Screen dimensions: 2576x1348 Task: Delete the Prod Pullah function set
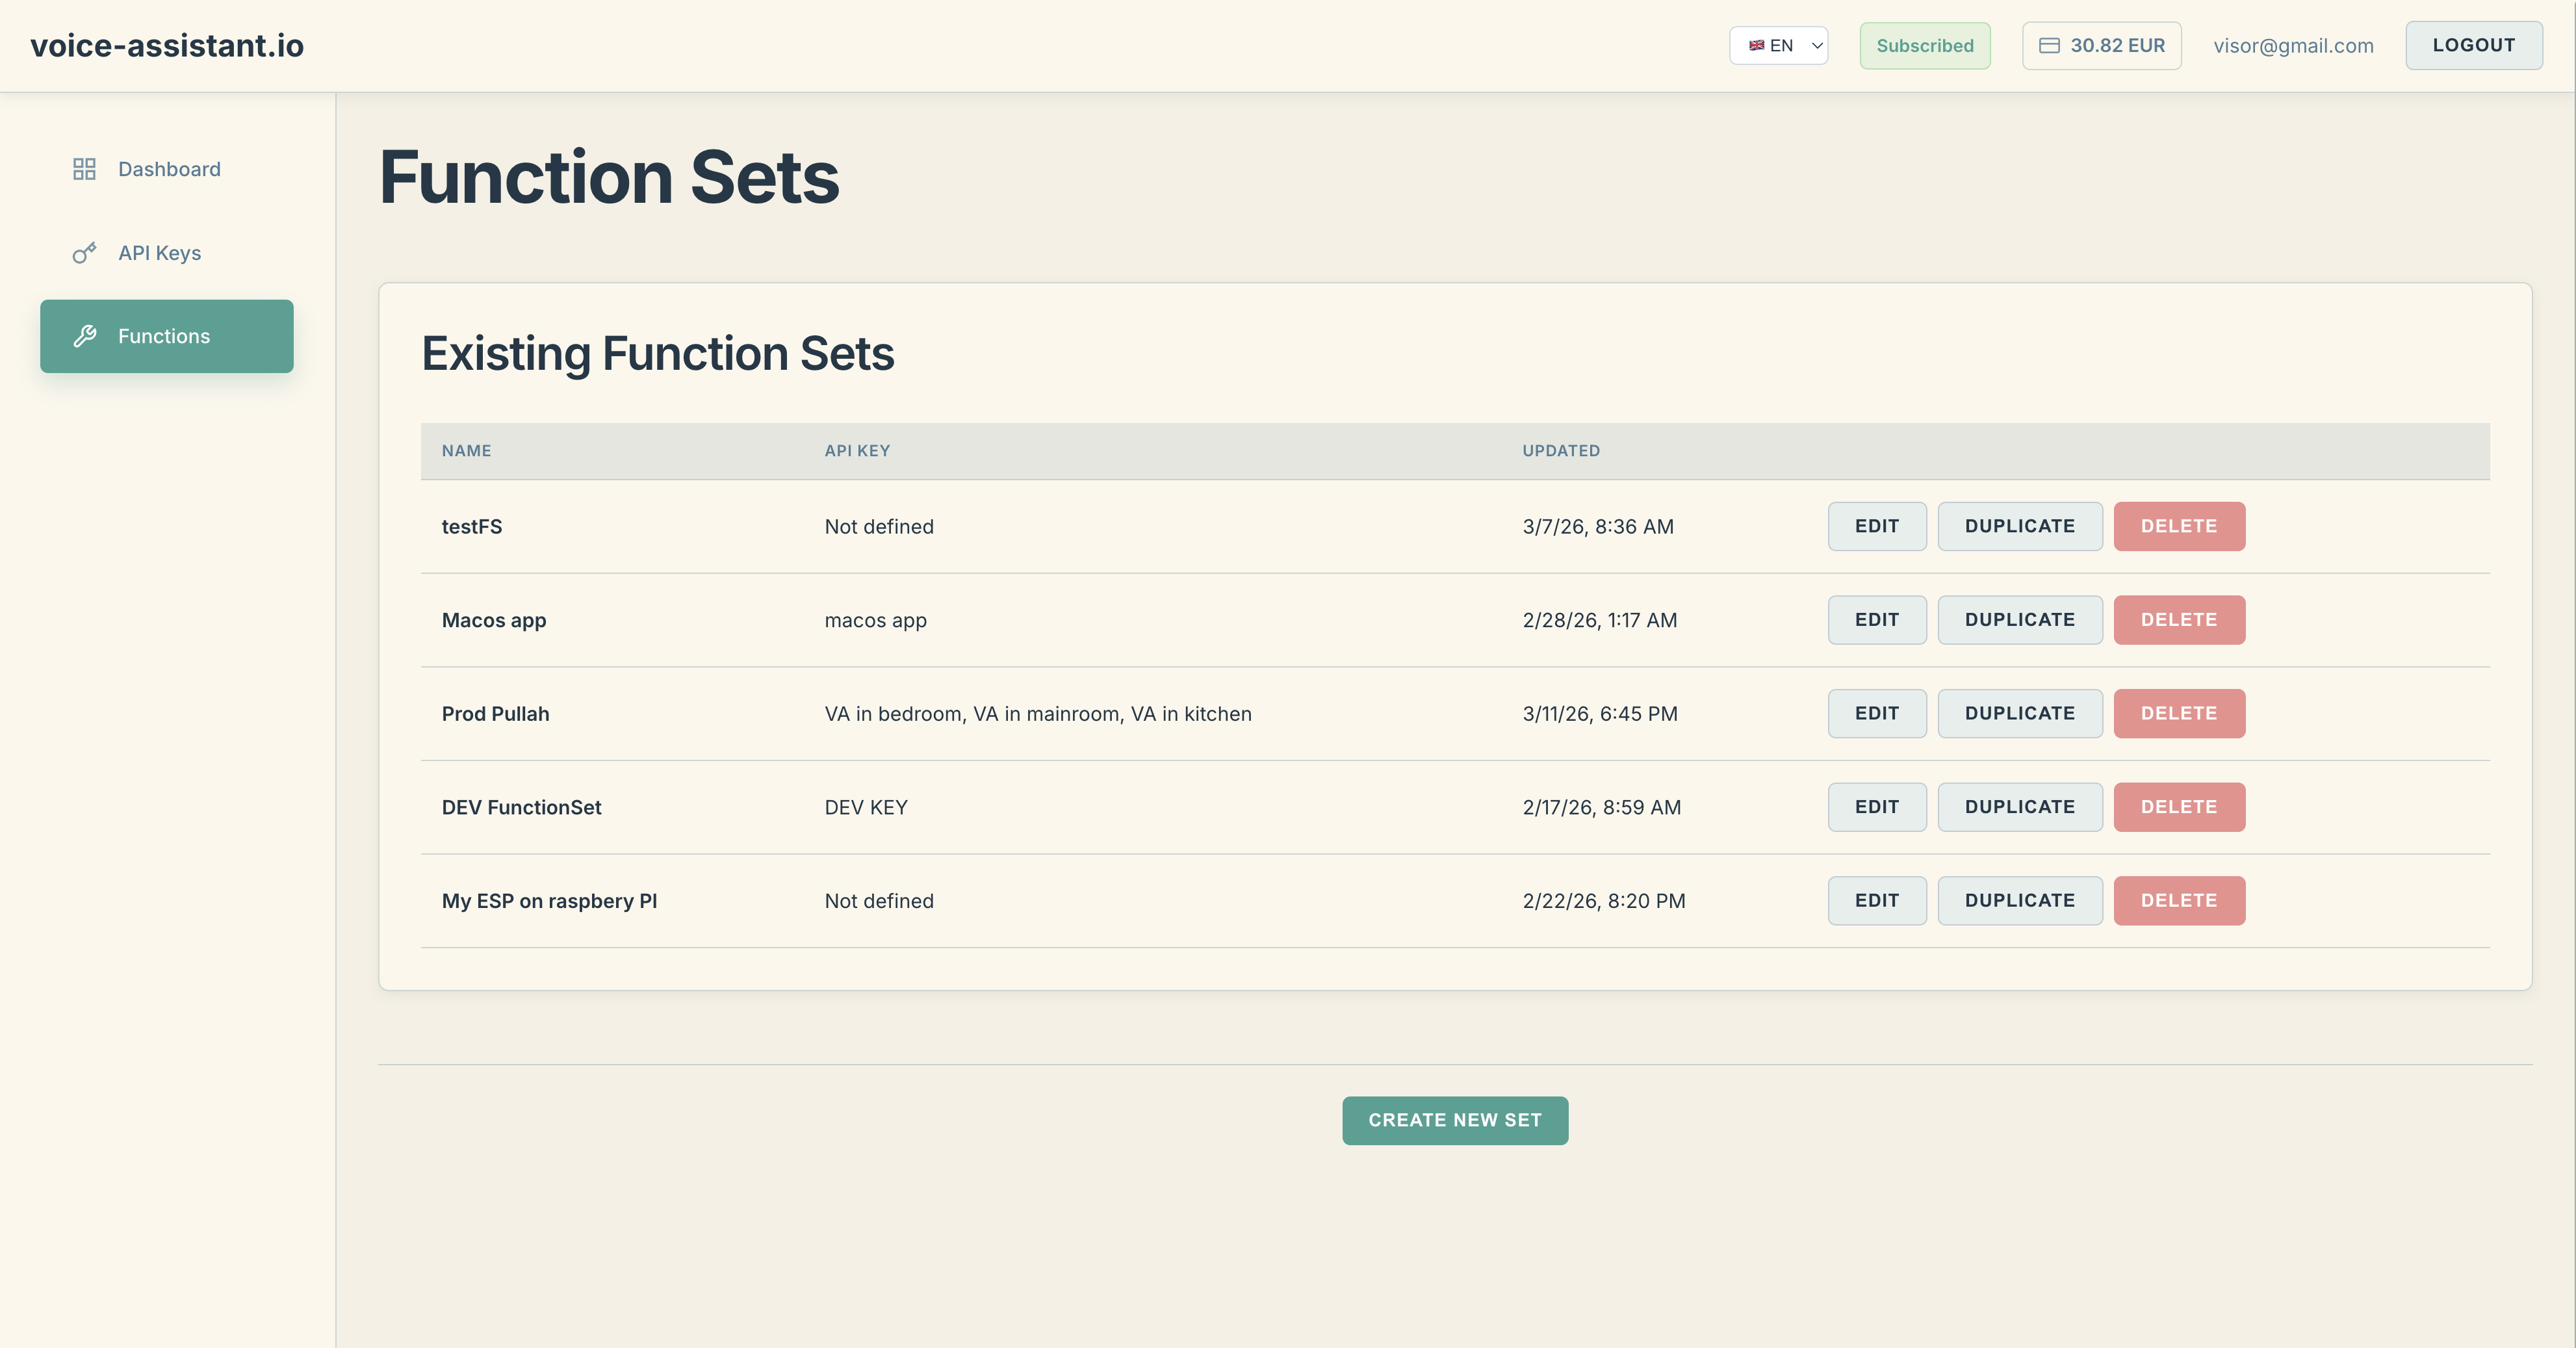(2178, 714)
